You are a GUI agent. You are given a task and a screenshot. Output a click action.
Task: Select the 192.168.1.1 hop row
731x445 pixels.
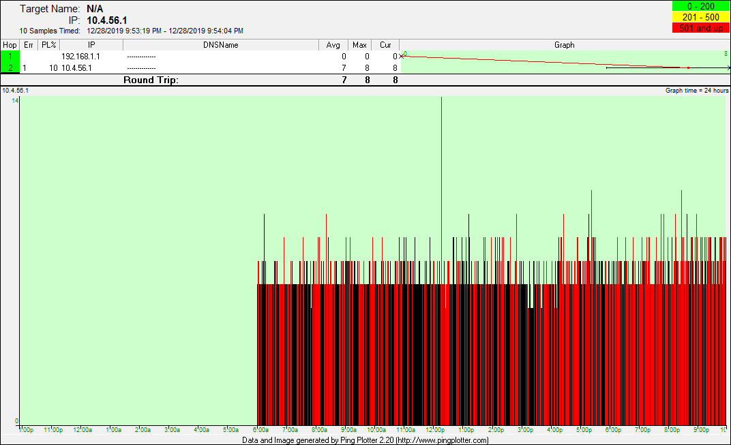coord(80,57)
